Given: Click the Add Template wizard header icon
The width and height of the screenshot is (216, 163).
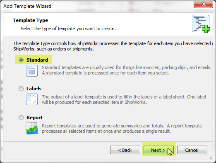Looking at the screenshot, I should pos(201,24).
